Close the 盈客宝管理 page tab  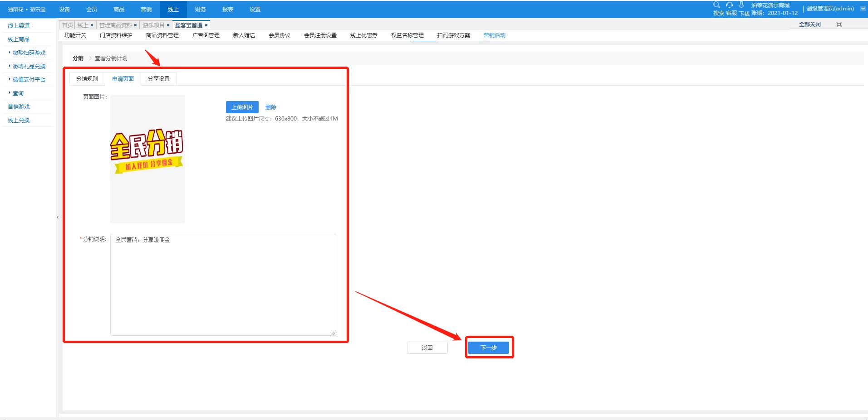pos(206,25)
